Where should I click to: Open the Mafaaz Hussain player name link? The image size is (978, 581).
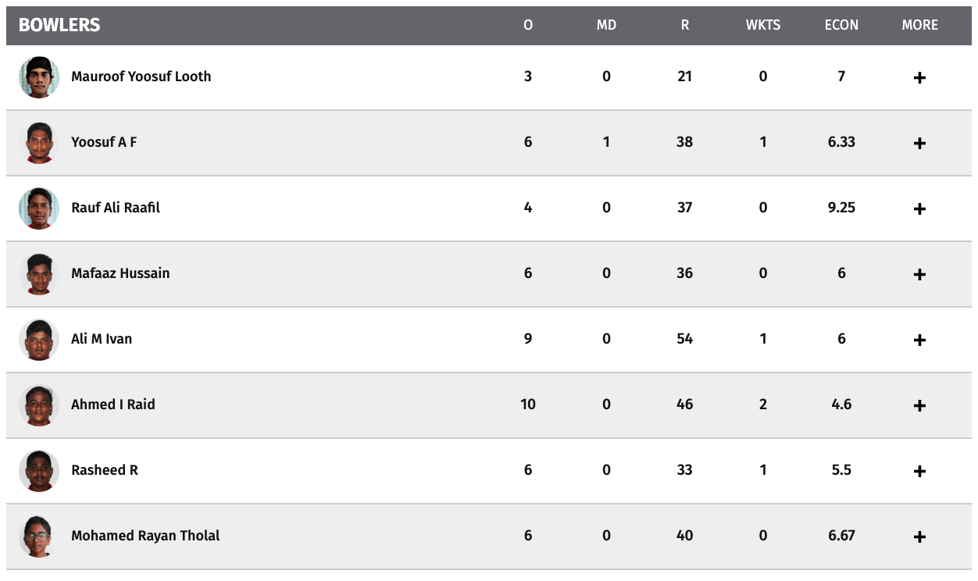tap(120, 273)
